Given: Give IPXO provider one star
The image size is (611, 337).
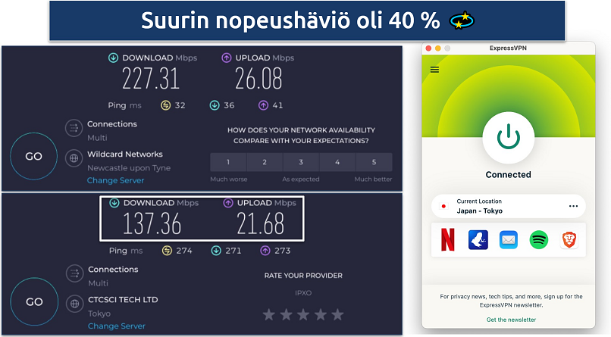Looking at the screenshot, I should 269,314.
